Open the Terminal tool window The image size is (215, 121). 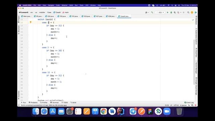pos(54,103)
